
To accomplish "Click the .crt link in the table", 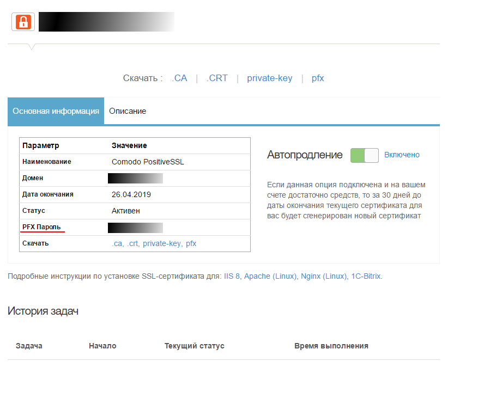I will coord(132,243).
